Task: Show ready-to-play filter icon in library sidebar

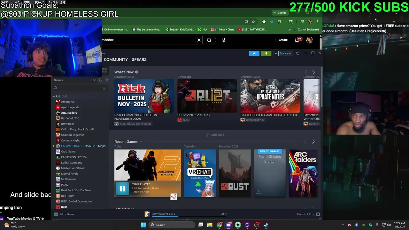Action: click(106, 80)
